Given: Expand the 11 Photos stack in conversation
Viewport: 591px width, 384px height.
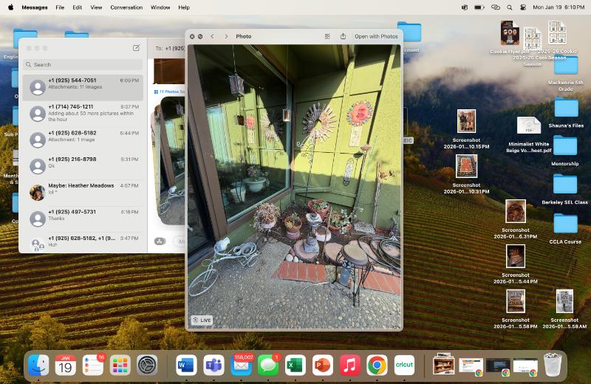Looking at the screenshot, I should (169, 92).
